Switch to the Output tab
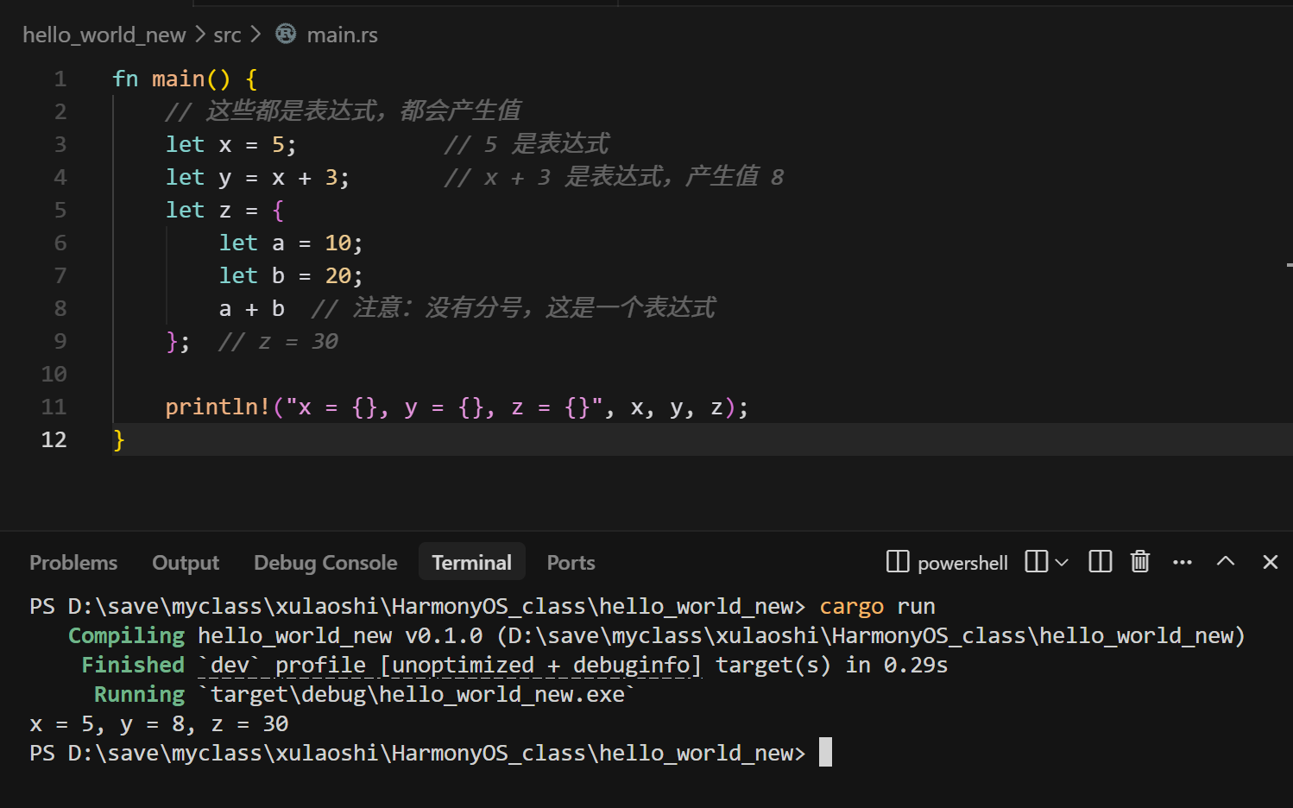Screen dimensions: 1293x808 click(x=186, y=563)
